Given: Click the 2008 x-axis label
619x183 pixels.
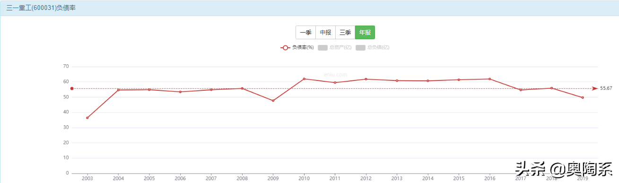Looking at the screenshot, I should (x=242, y=178).
